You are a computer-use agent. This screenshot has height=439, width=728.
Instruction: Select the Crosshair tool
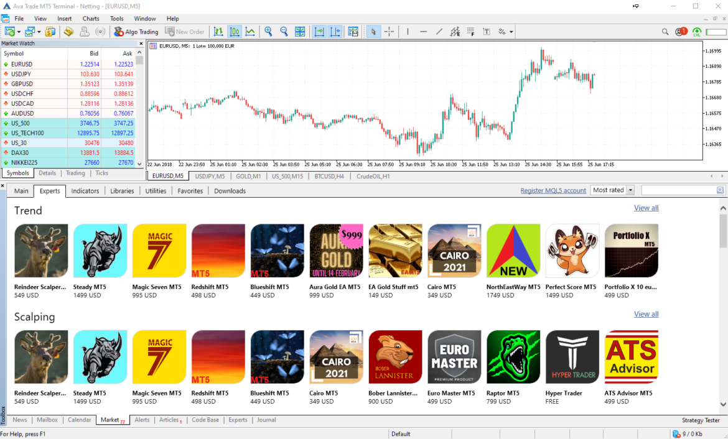(389, 31)
